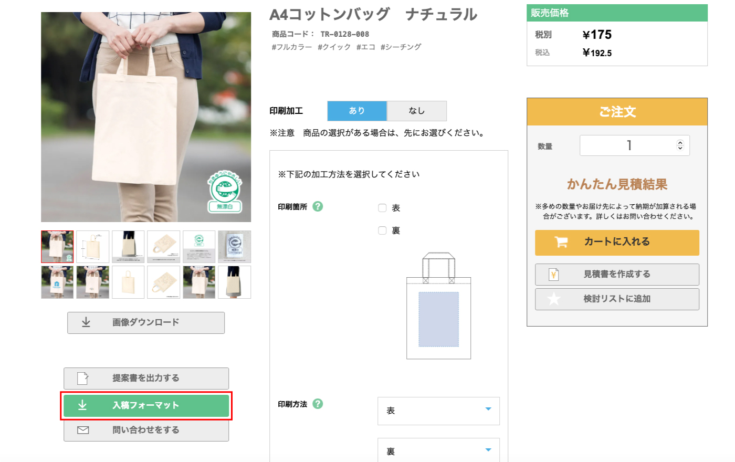Click the blue print area on bag diagram

click(438, 319)
